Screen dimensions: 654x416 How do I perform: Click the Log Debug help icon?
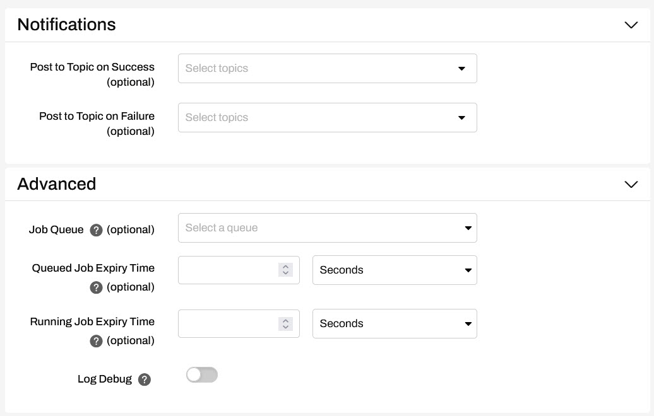point(145,379)
